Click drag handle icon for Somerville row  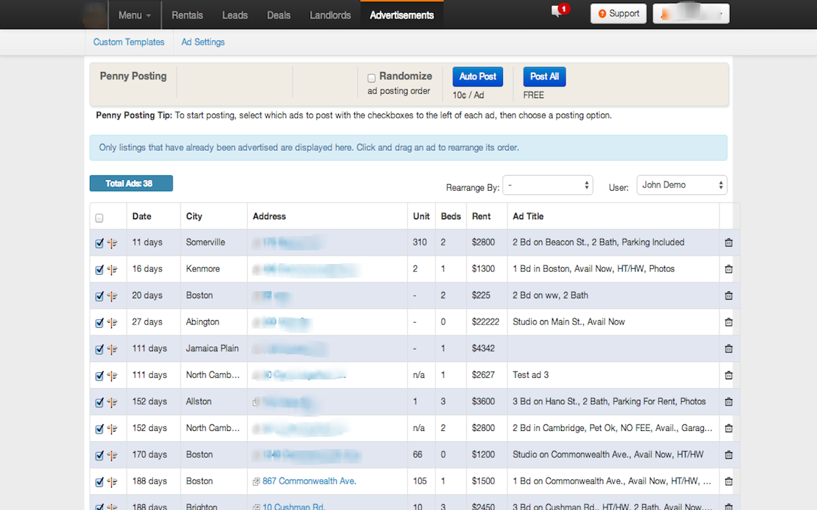coord(112,243)
